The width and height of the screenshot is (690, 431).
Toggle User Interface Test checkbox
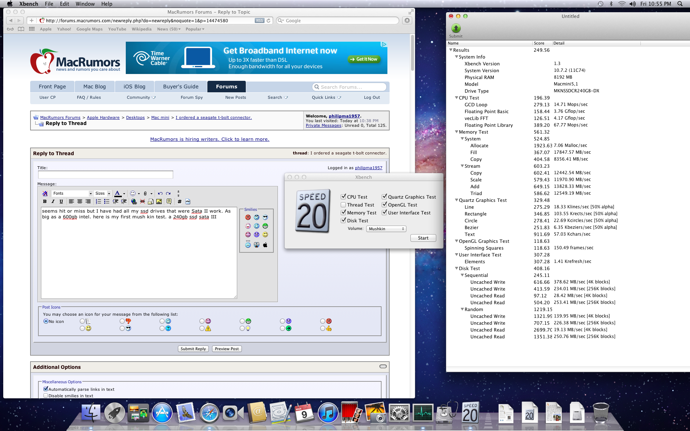tap(384, 213)
